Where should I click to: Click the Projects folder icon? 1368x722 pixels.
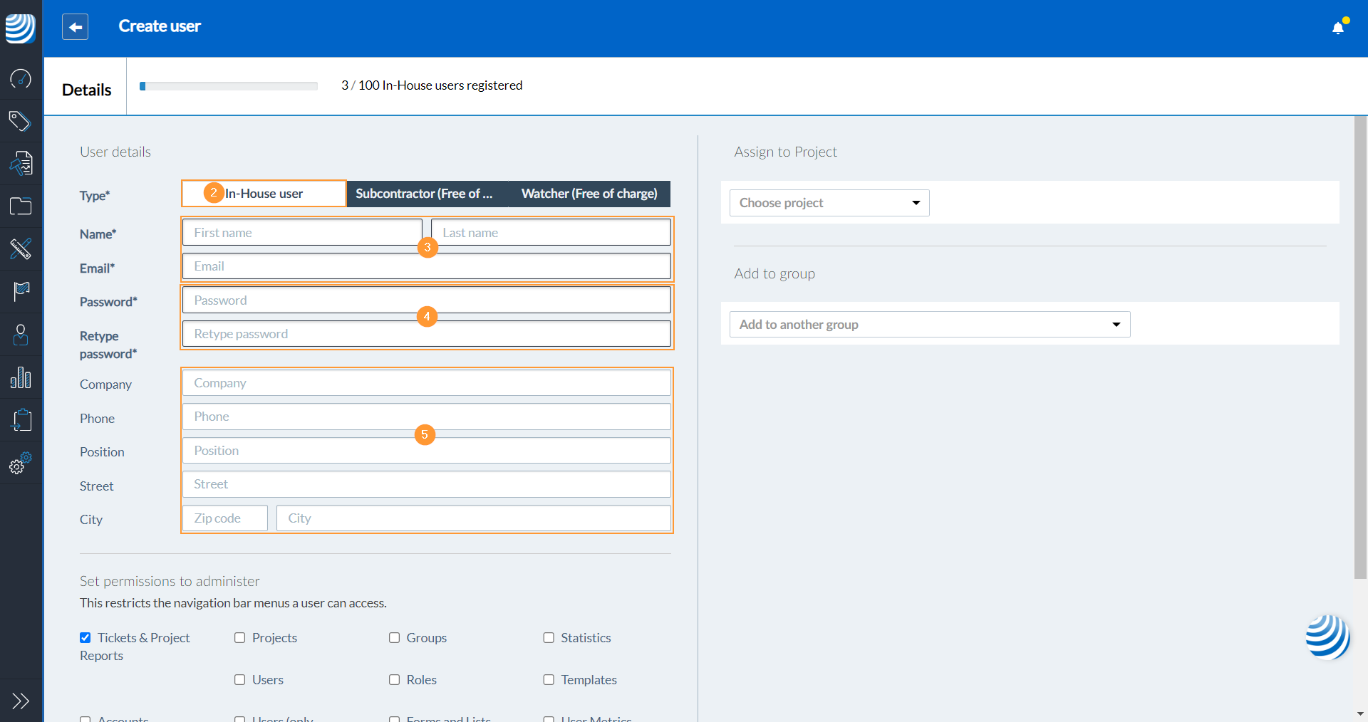pos(21,206)
